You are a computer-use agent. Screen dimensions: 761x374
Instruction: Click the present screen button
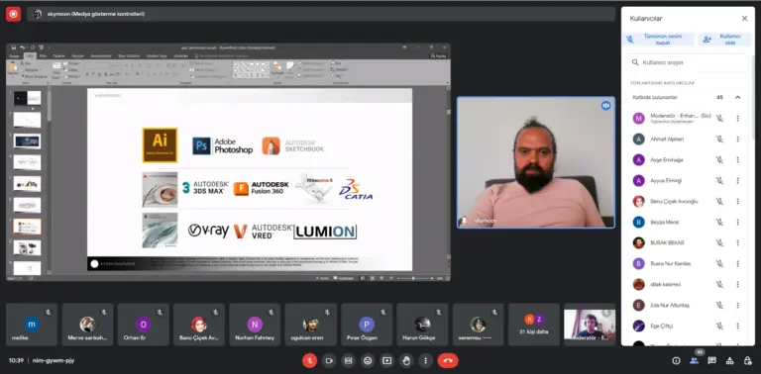coord(386,360)
